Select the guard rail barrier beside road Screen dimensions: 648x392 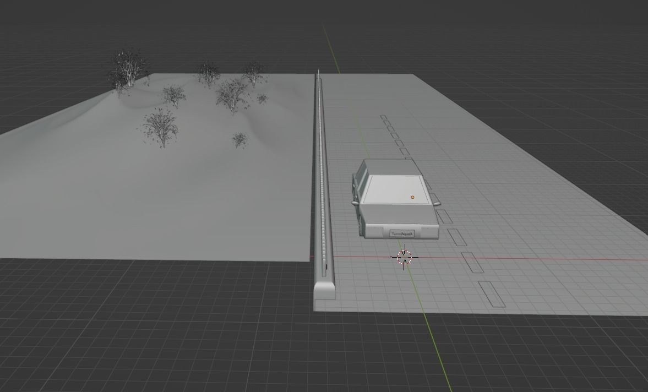tap(323, 184)
